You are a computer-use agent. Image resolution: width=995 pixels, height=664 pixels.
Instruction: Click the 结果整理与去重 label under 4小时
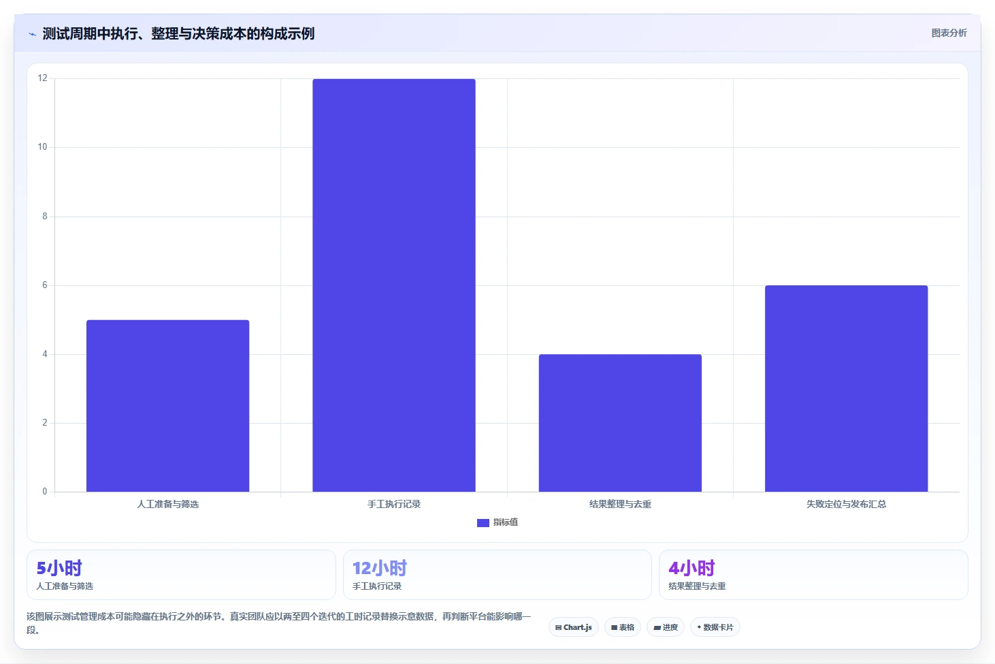pyautogui.click(x=697, y=586)
